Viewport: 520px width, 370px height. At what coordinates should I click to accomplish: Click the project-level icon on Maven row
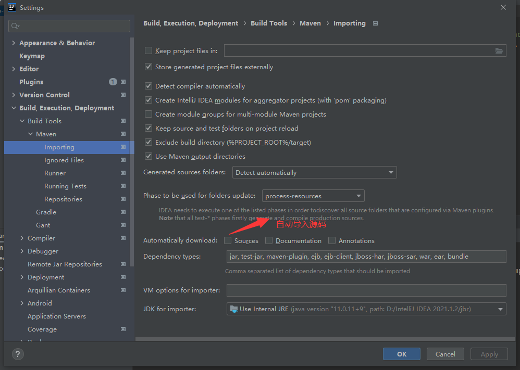point(123,134)
